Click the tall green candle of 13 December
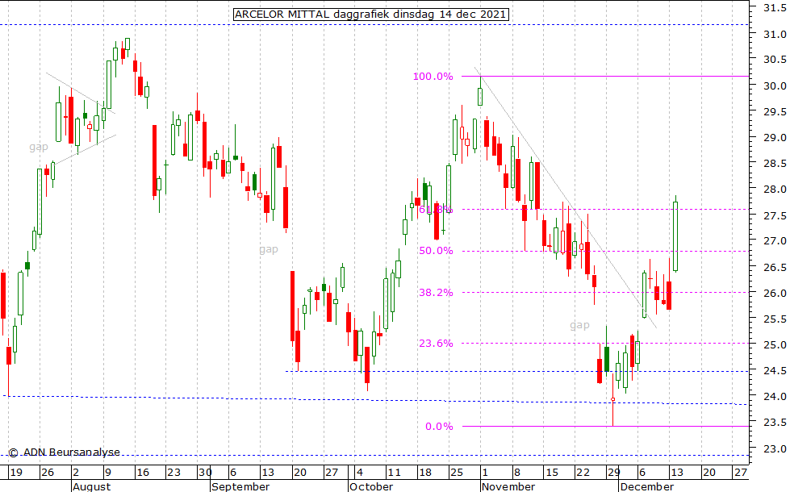 pyautogui.click(x=675, y=236)
